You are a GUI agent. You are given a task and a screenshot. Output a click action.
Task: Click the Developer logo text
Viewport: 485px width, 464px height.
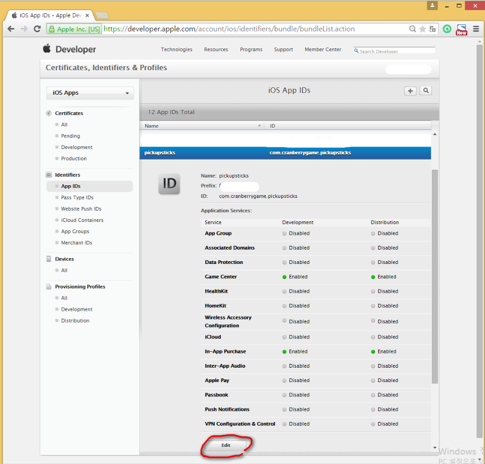(x=76, y=49)
